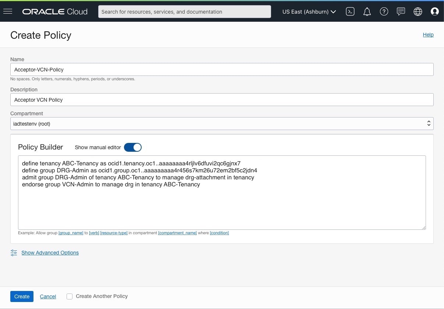Click the text area resize handle

[x=423, y=227]
